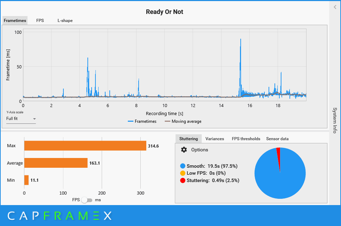Screen dimensions: 341x226
Task: Click the "Max" bar label
Action: click(x=11, y=146)
